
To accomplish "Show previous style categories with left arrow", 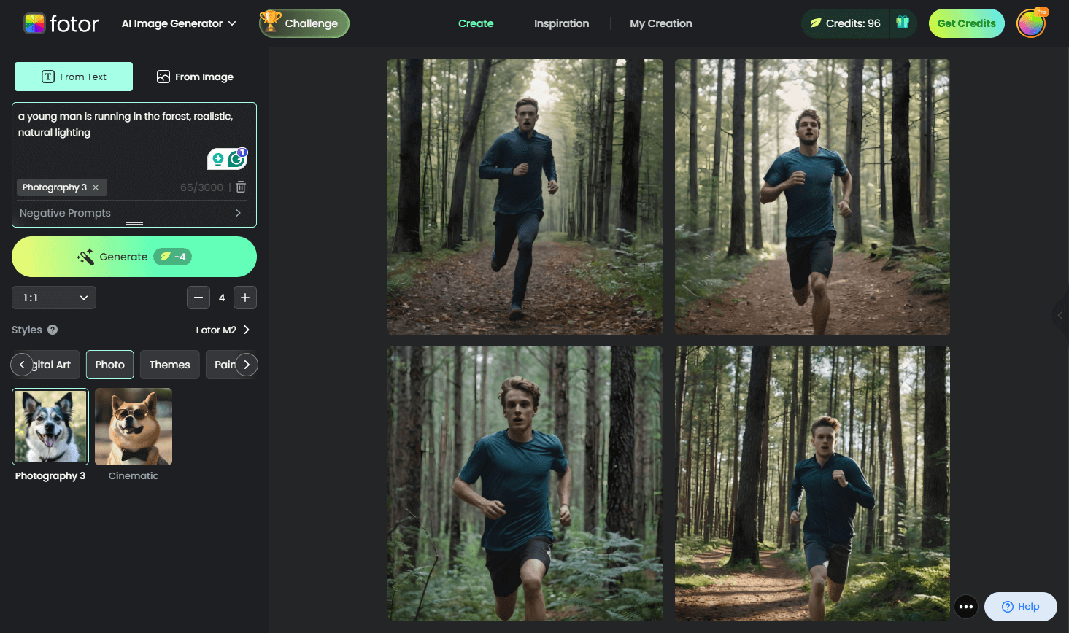I will pyautogui.click(x=22, y=365).
